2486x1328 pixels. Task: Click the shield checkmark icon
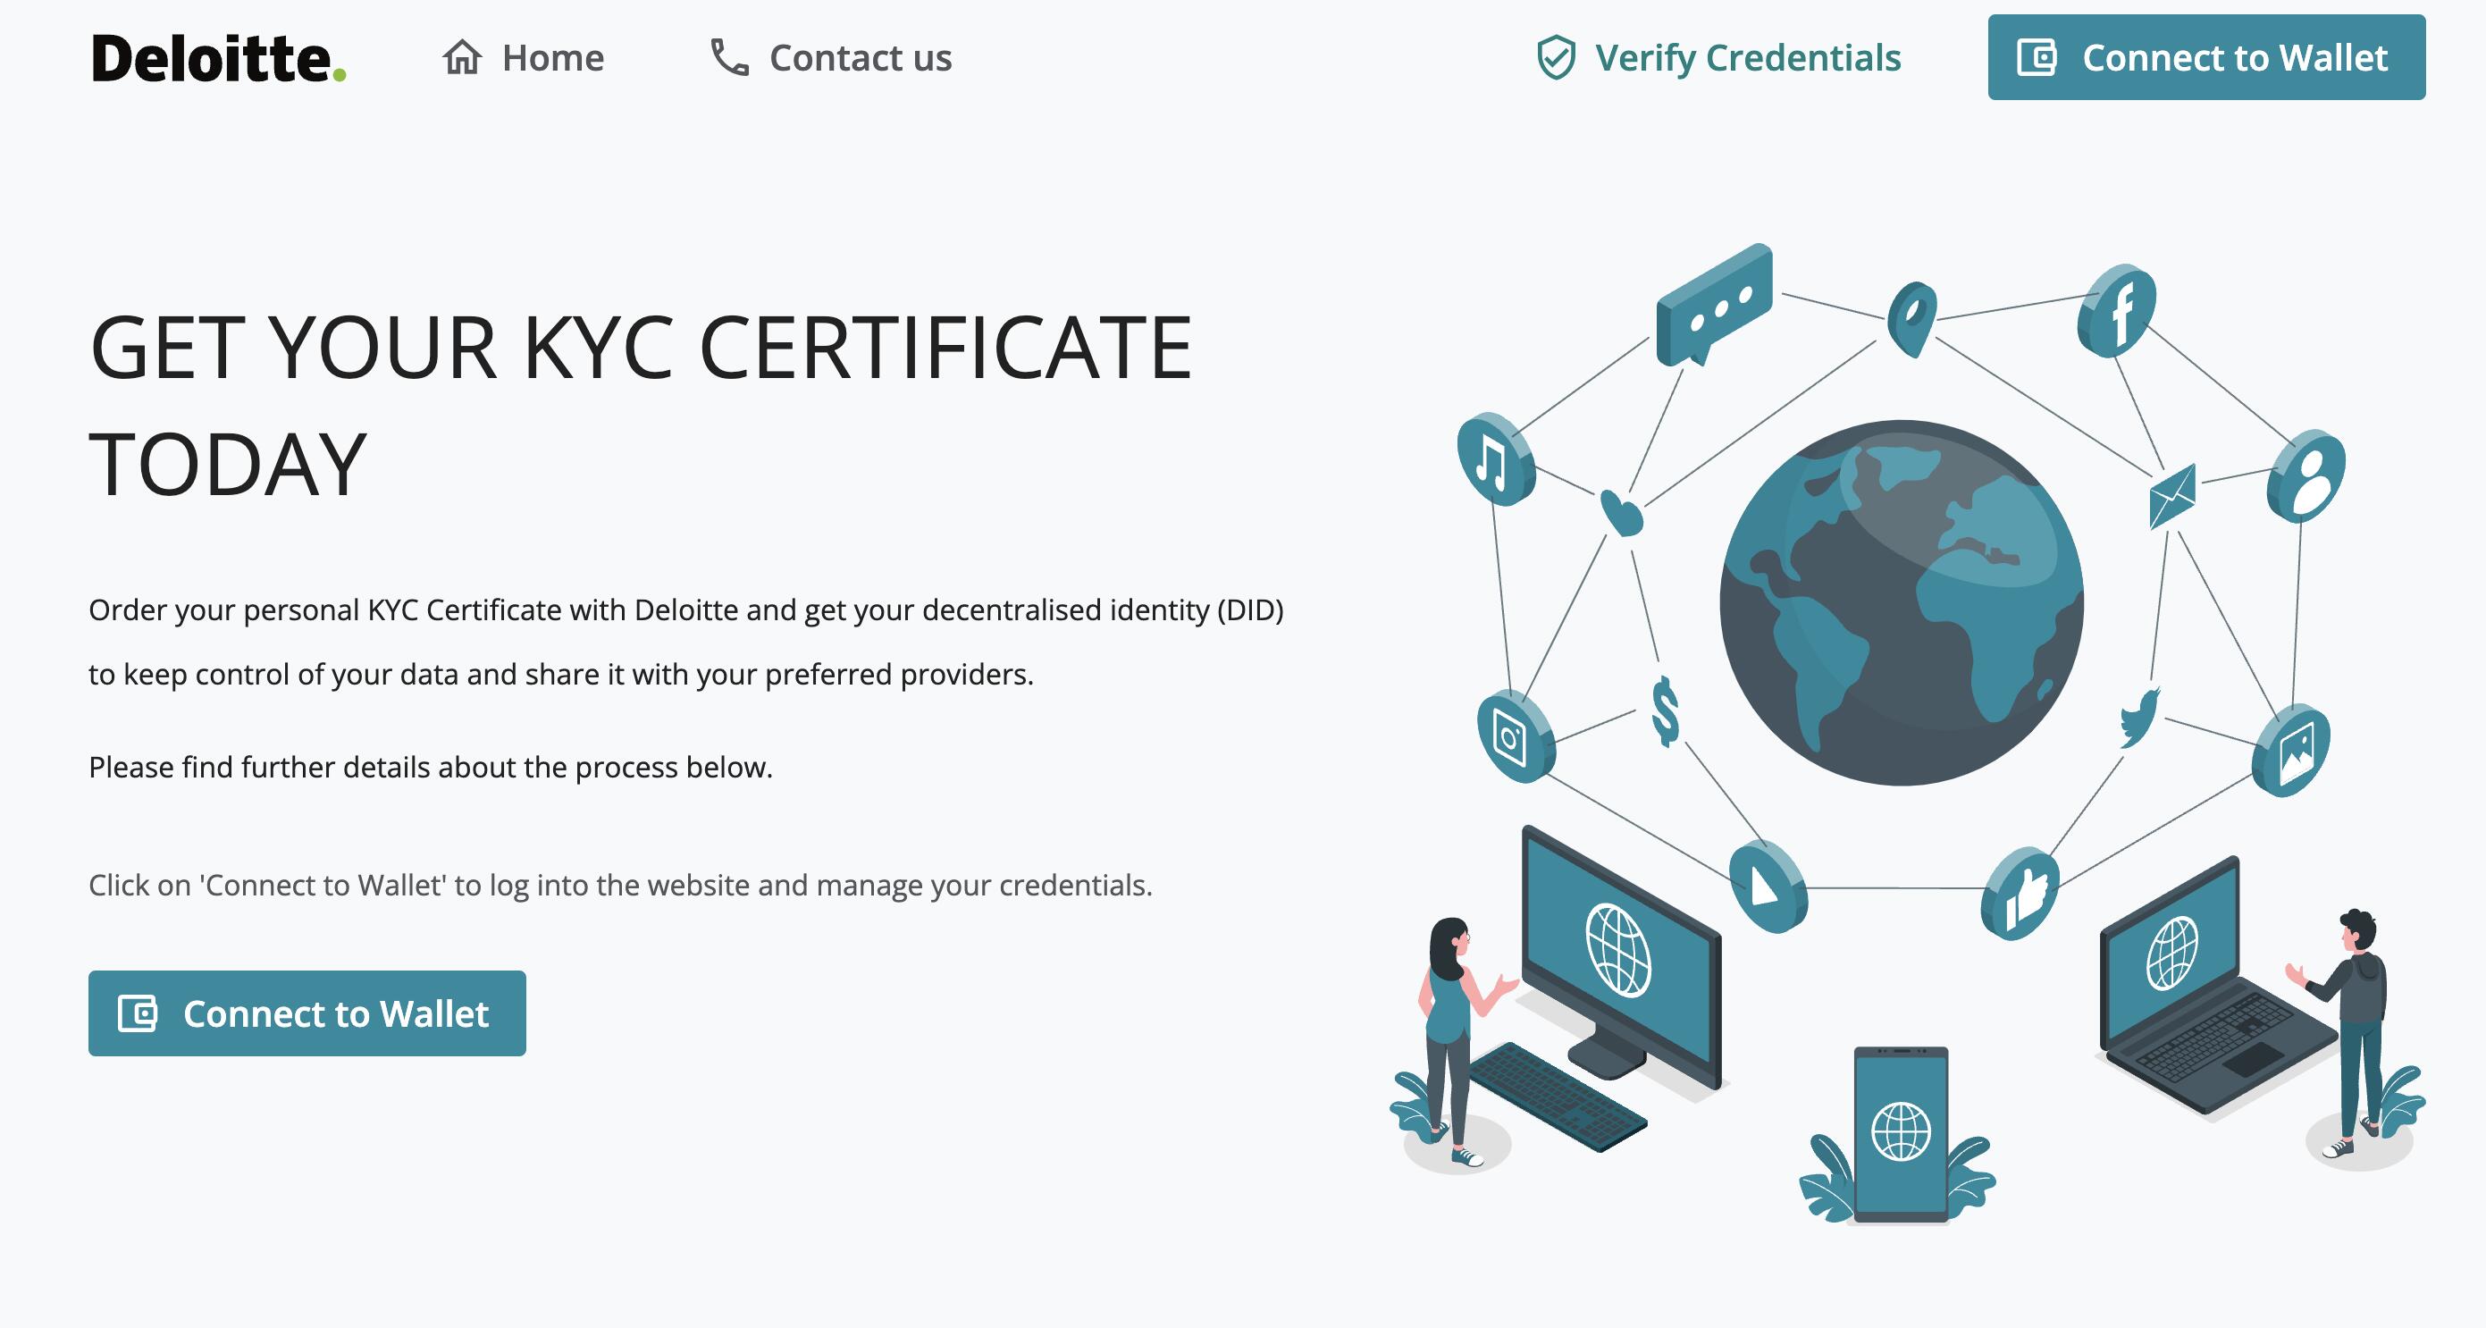point(1556,58)
